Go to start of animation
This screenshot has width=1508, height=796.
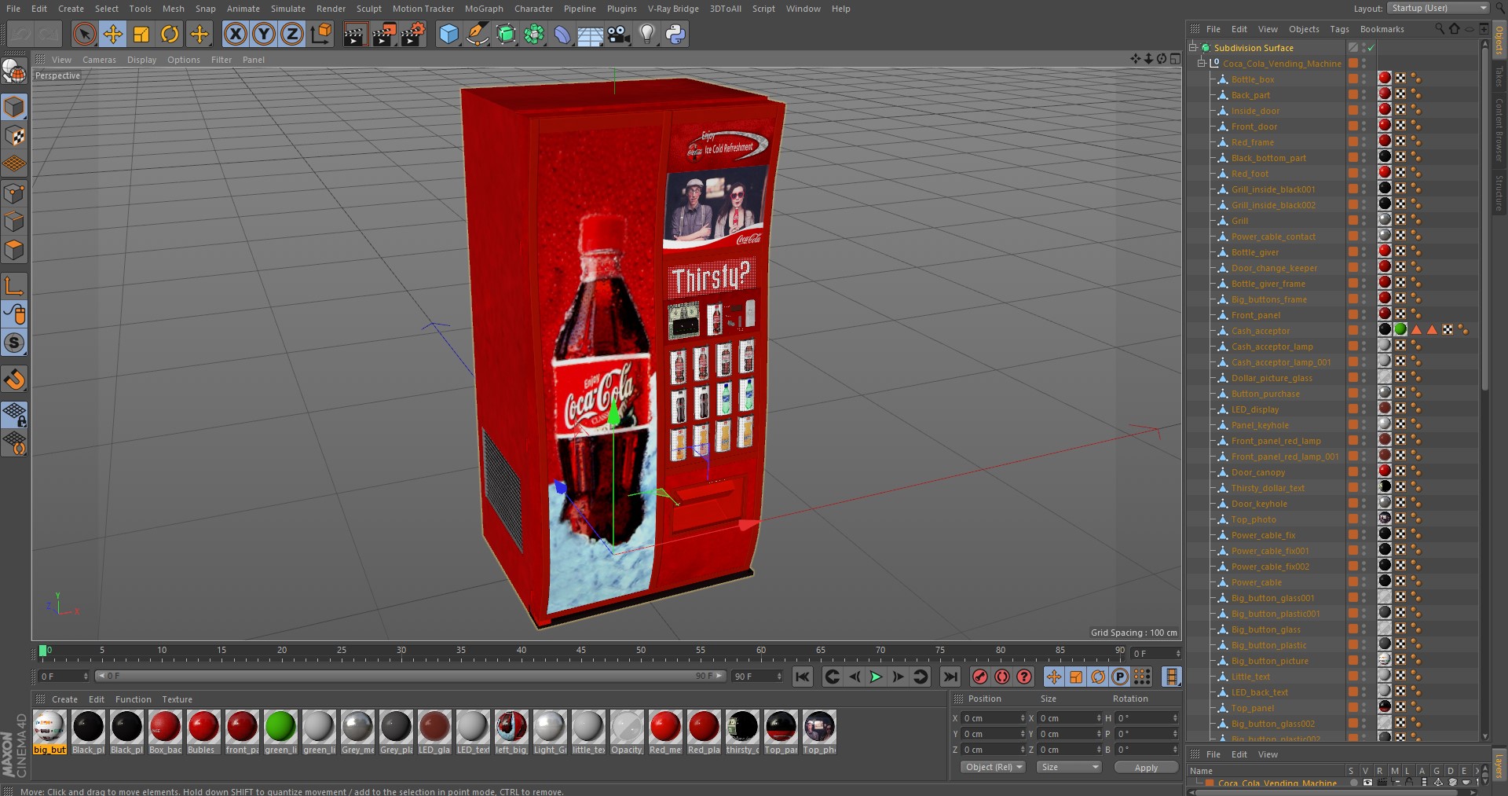click(802, 677)
